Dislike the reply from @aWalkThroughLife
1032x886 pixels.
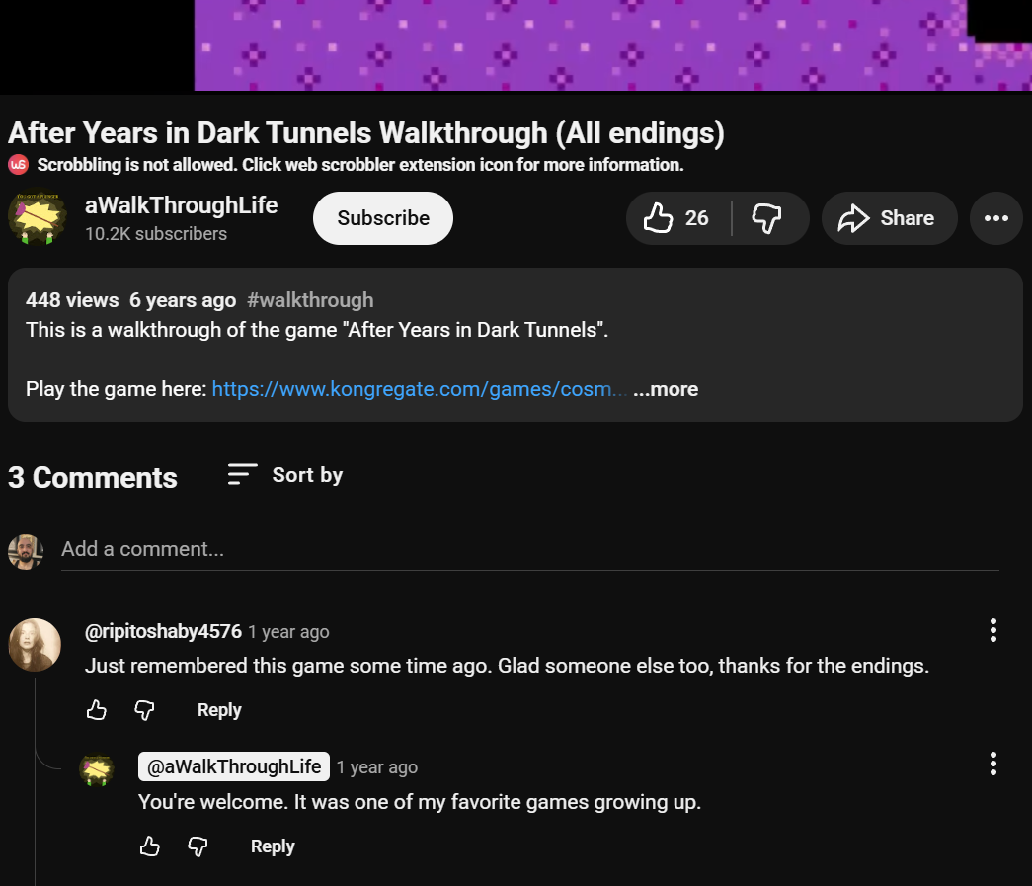(x=198, y=846)
